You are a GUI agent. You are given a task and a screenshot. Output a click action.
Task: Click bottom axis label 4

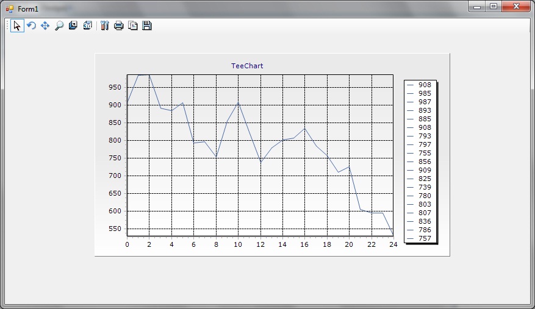(x=171, y=244)
